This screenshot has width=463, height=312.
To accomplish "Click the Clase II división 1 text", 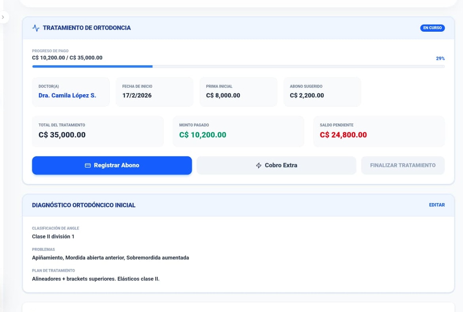I will [53, 236].
